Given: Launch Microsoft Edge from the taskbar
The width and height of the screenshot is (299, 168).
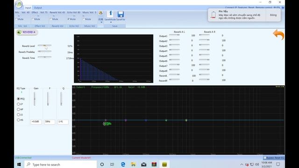Looking at the screenshot, I should point(123,164).
